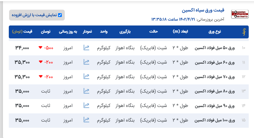Click the red -500 fluctuation value
The width and height of the screenshot is (254, 138).
(48, 48)
